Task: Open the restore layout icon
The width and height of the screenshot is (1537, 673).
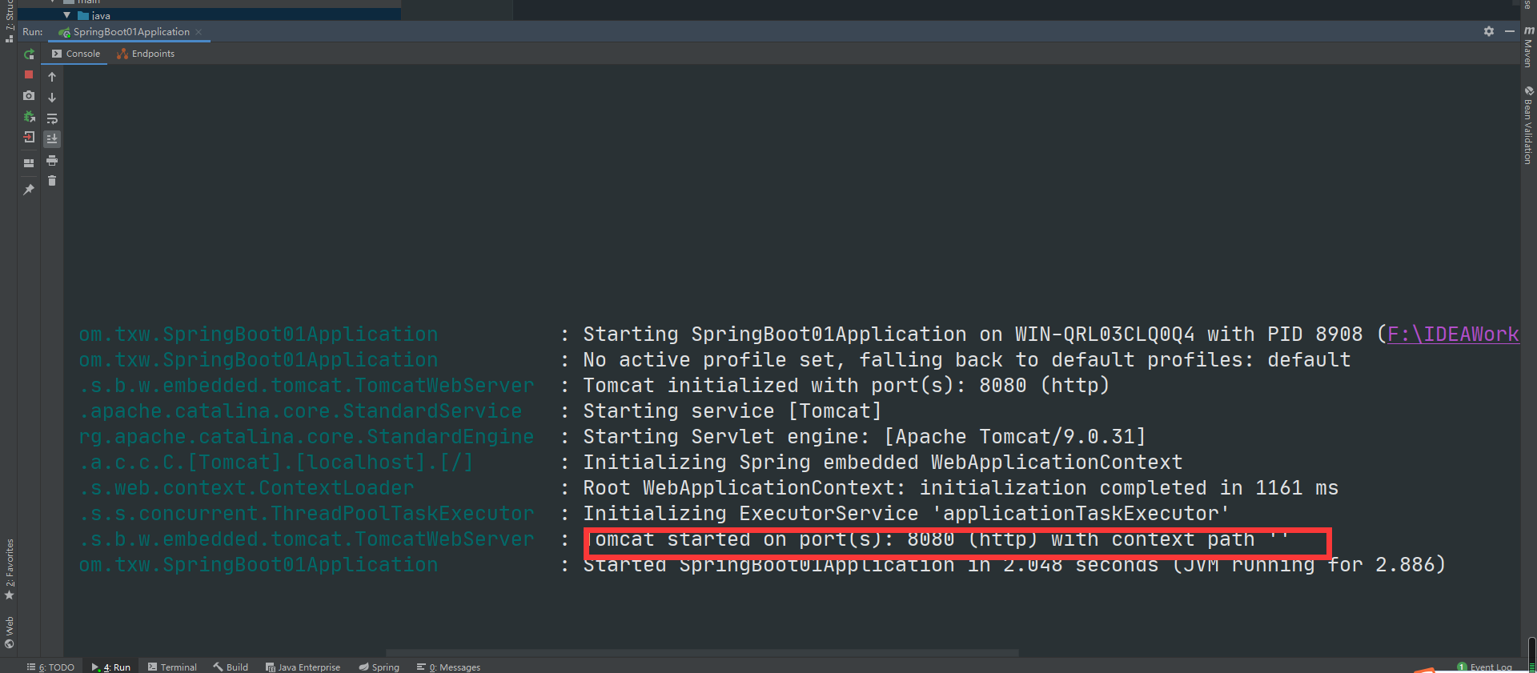Action: (29, 162)
